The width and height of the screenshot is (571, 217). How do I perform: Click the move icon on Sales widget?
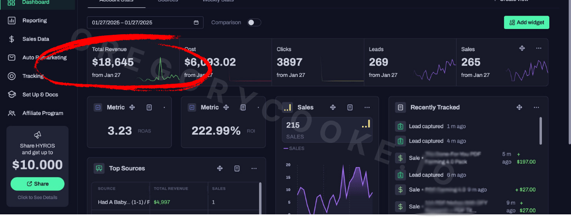[x=333, y=107]
